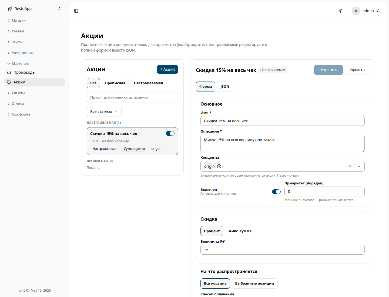Toggle the switch on the Скидка 15% card
This screenshot has height=297, width=389.
pos(170,133)
